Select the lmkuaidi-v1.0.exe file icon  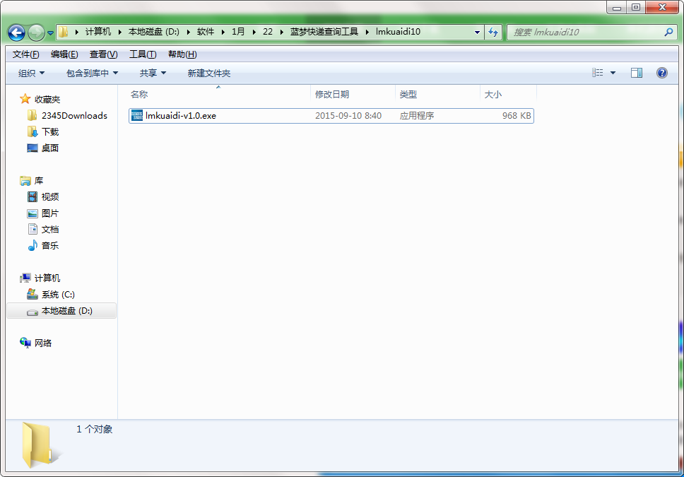click(x=137, y=116)
